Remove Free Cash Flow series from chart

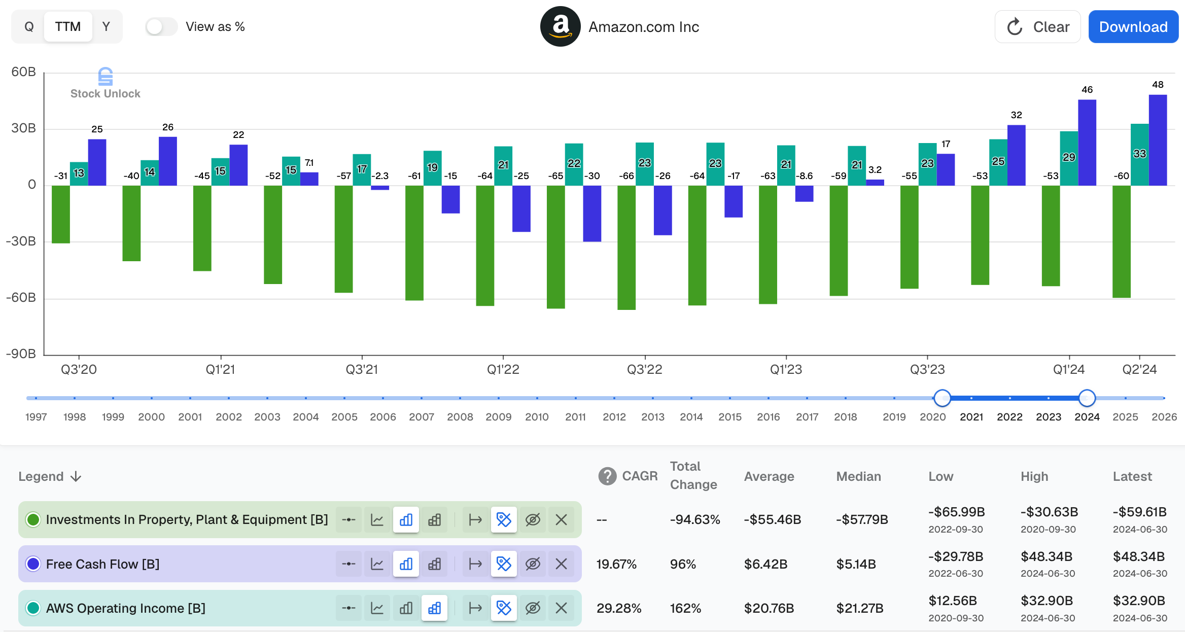point(561,564)
